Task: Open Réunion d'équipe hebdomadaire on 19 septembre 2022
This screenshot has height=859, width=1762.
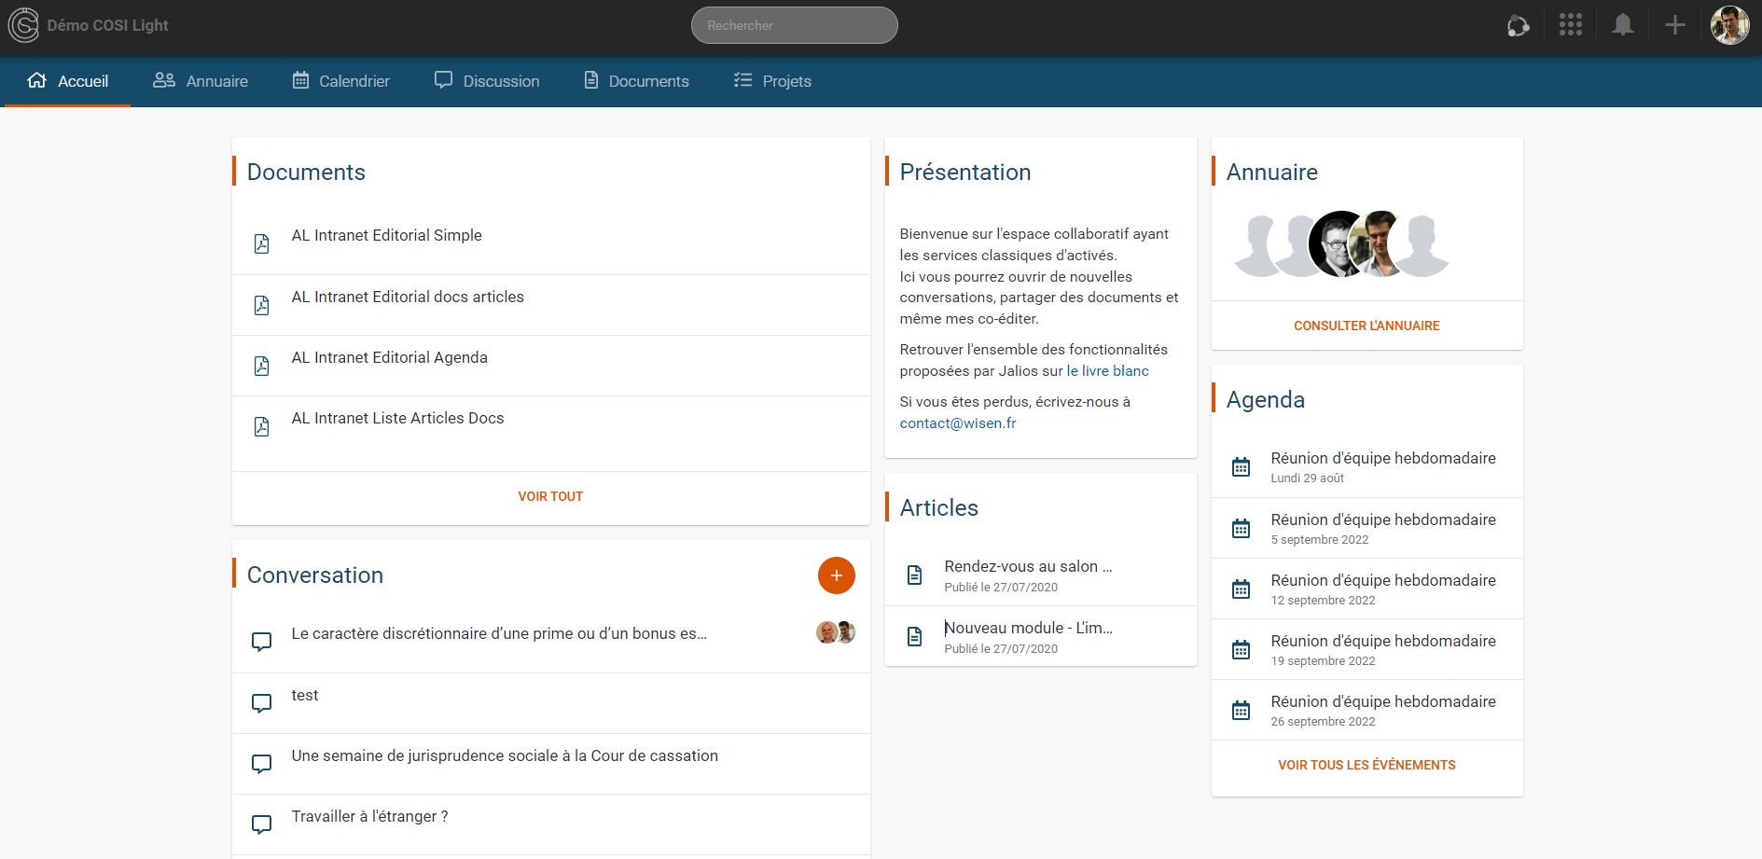Action: coord(1383,641)
